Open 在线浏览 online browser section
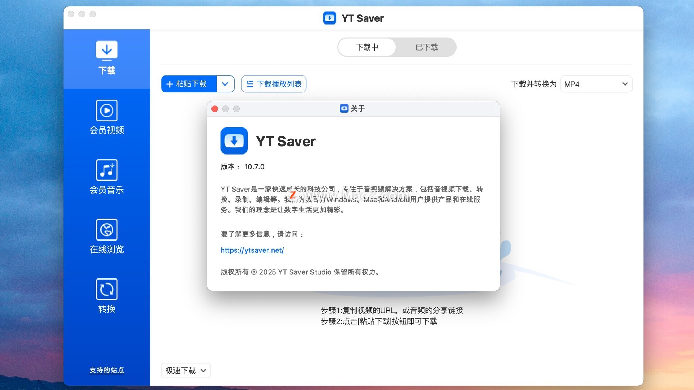The height and width of the screenshot is (390, 694). tap(107, 237)
